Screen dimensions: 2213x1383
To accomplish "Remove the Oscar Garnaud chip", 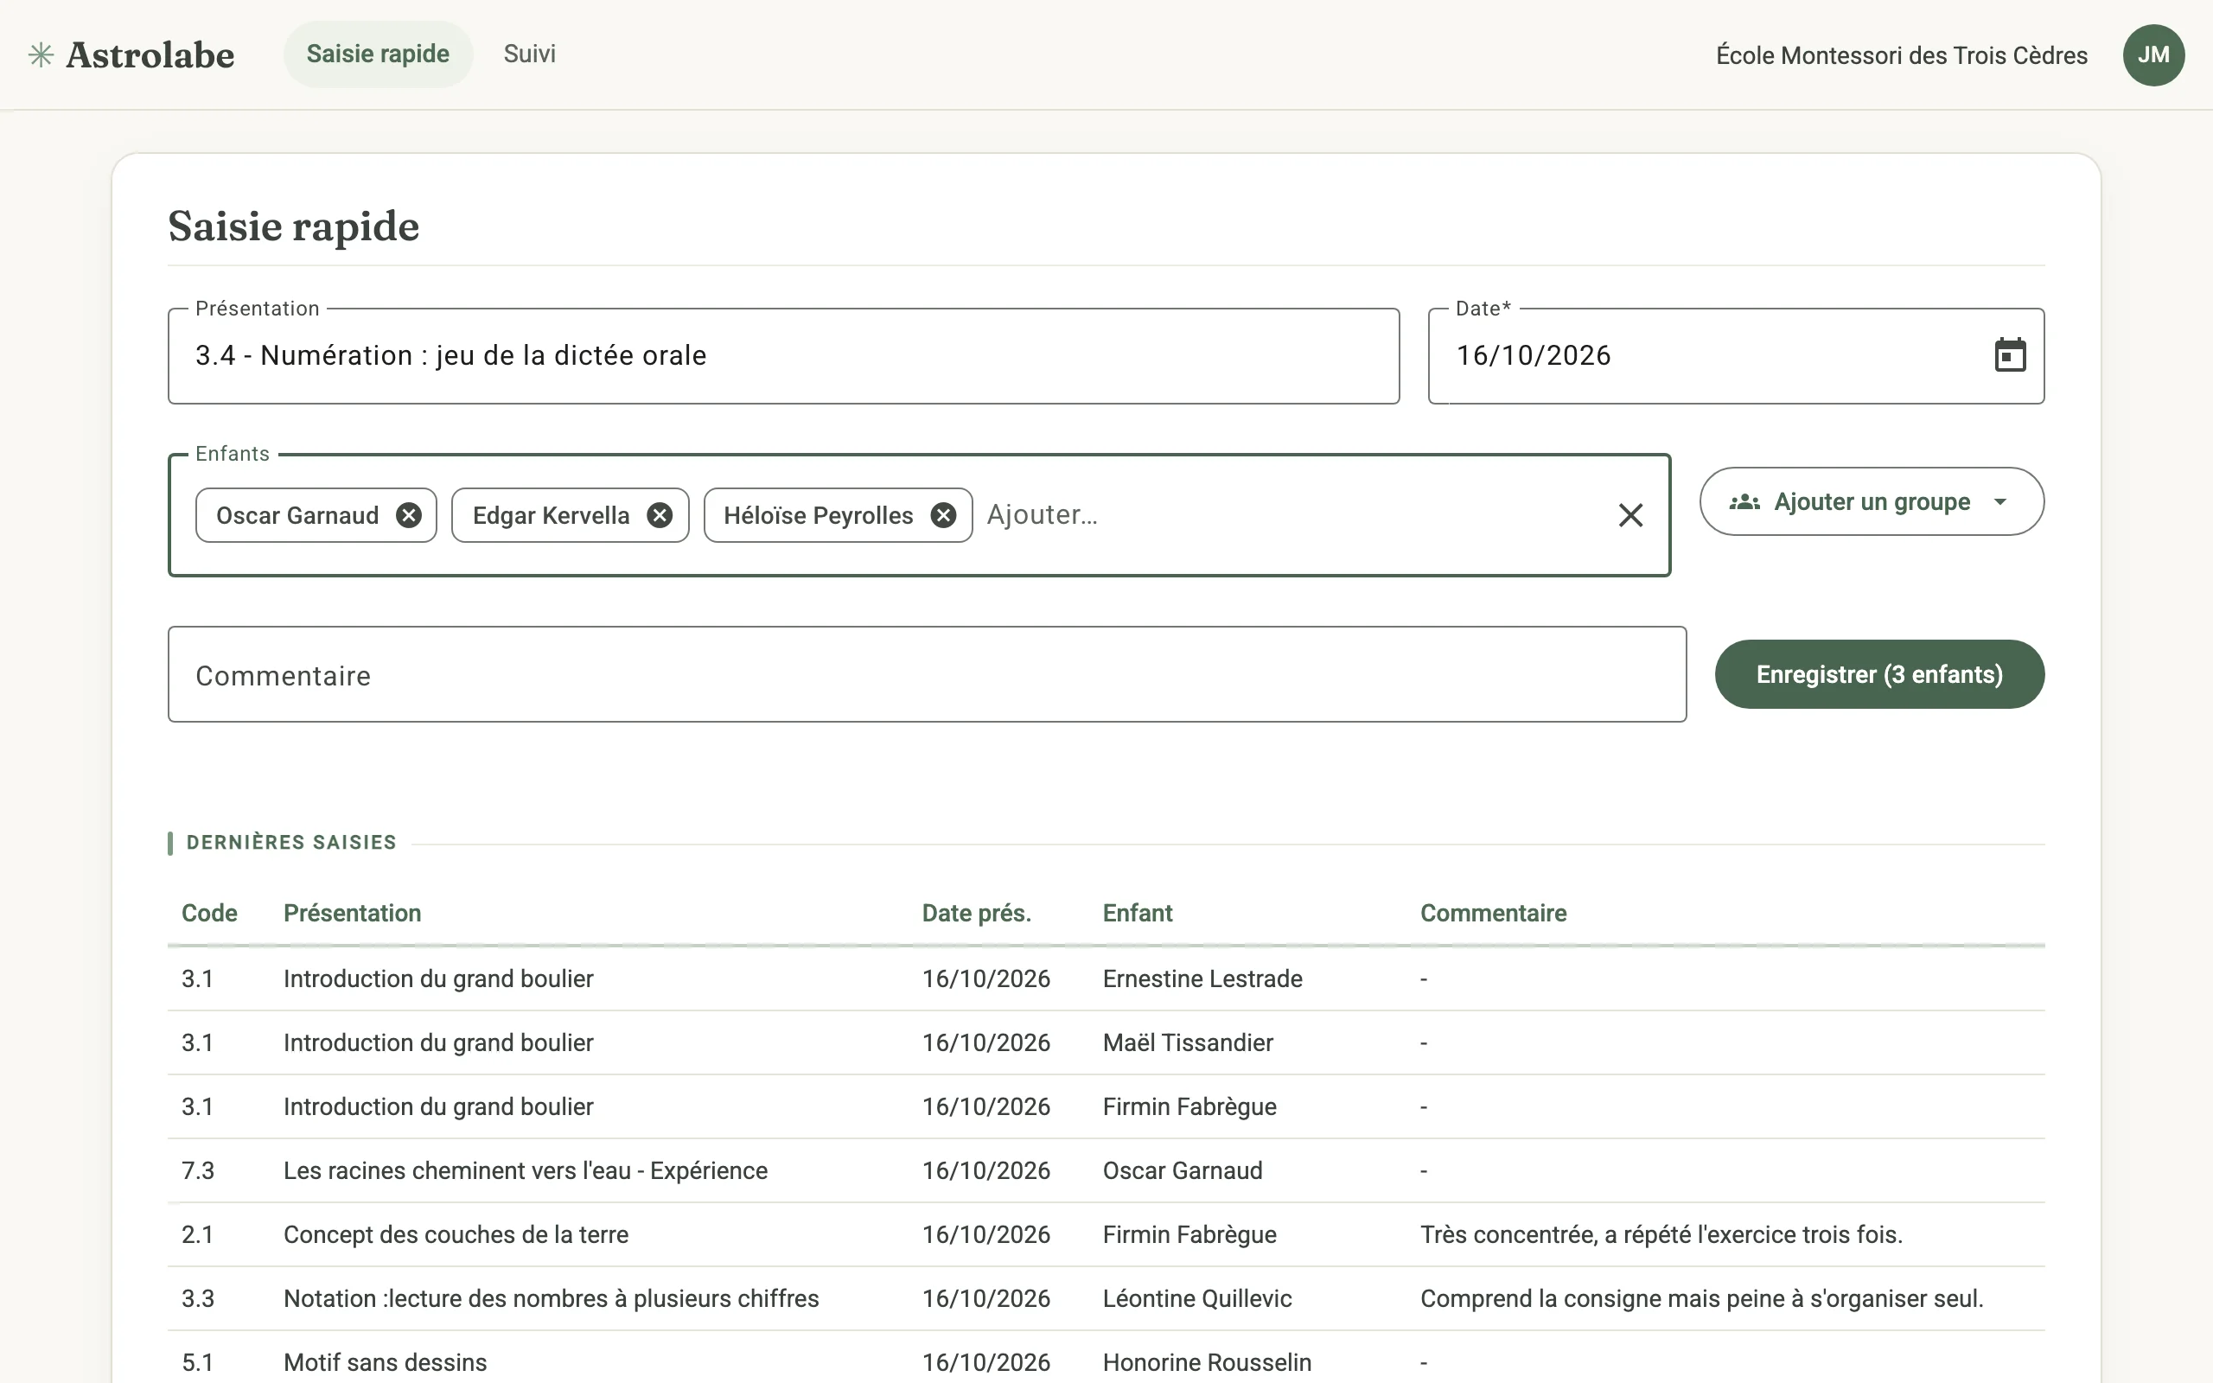I will tap(409, 516).
